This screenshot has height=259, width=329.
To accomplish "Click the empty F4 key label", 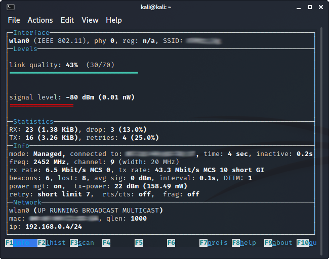I will point(106,243).
